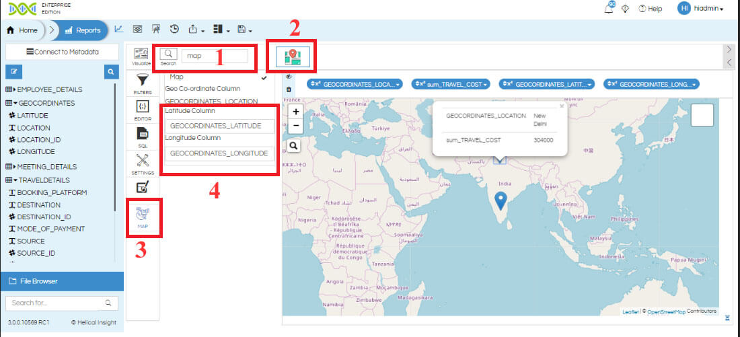The width and height of the screenshot is (740, 337).
Task: Open the Editor braces panel
Action: pyautogui.click(x=143, y=110)
